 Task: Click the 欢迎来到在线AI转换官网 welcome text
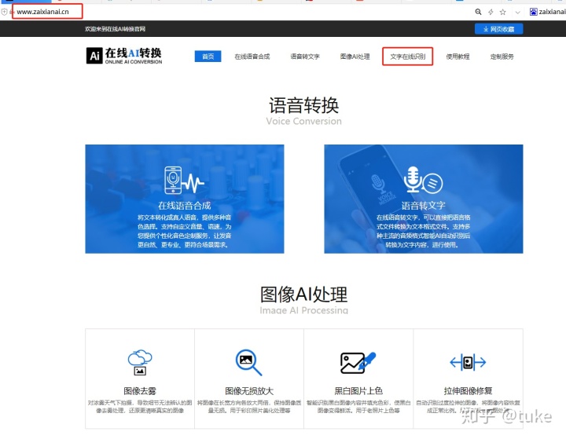tap(115, 29)
